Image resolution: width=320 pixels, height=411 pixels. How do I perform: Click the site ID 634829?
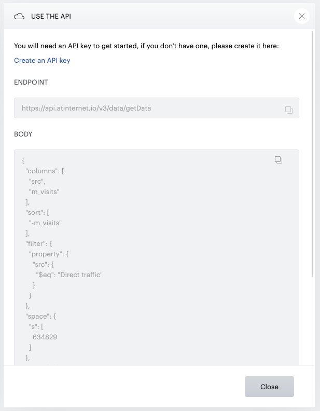[x=45, y=337]
